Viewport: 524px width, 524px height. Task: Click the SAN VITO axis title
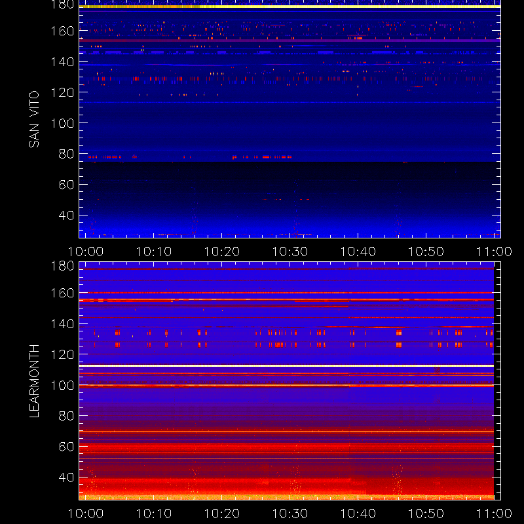(x=34, y=119)
